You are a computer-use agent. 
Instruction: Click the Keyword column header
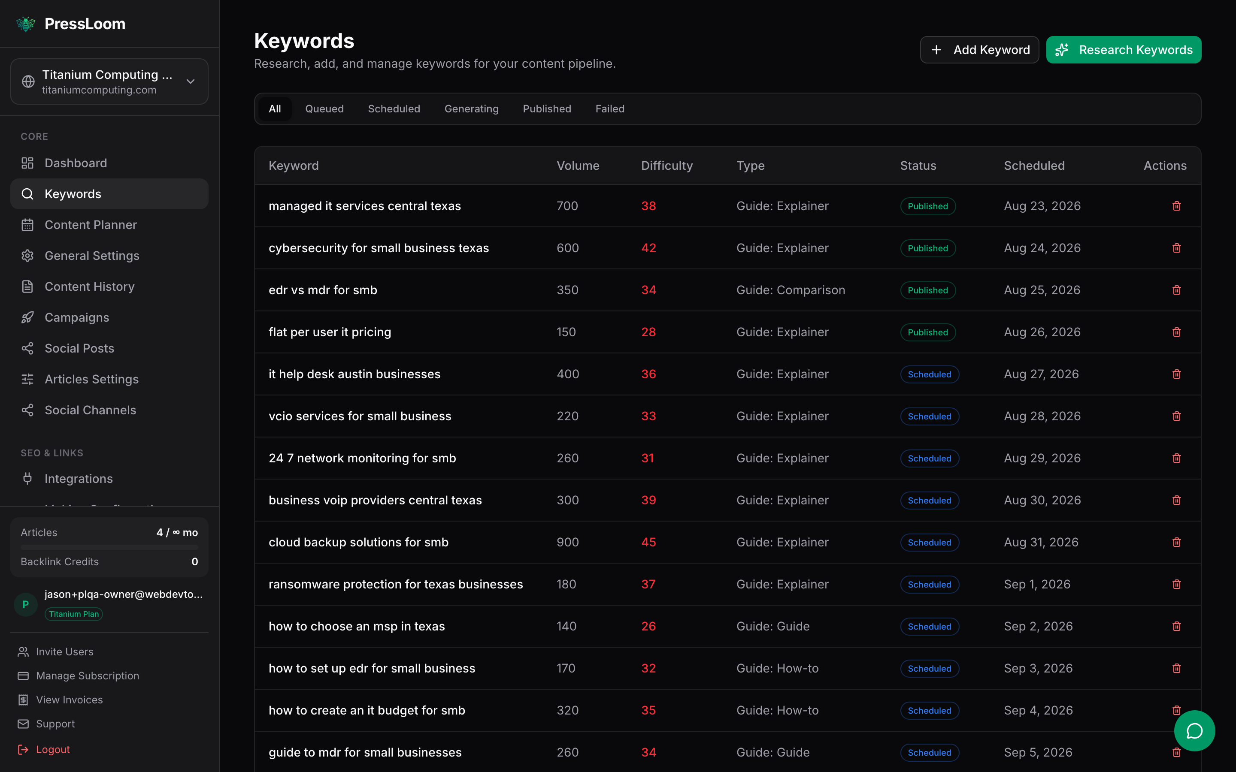click(294, 166)
